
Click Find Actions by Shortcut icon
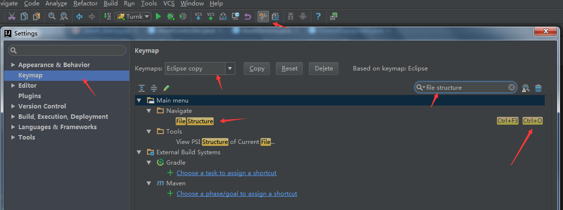[x=525, y=88]
